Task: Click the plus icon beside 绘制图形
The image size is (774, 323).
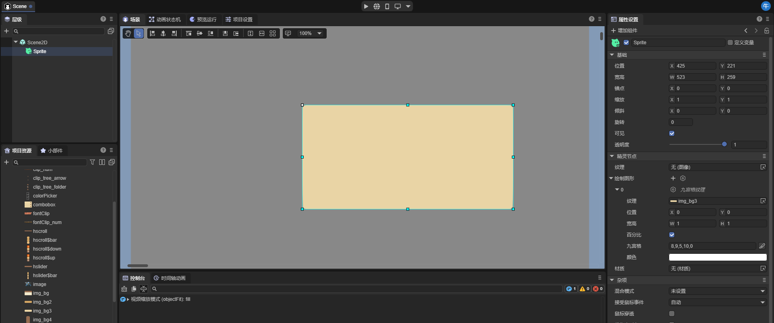Action: [673, 178]
